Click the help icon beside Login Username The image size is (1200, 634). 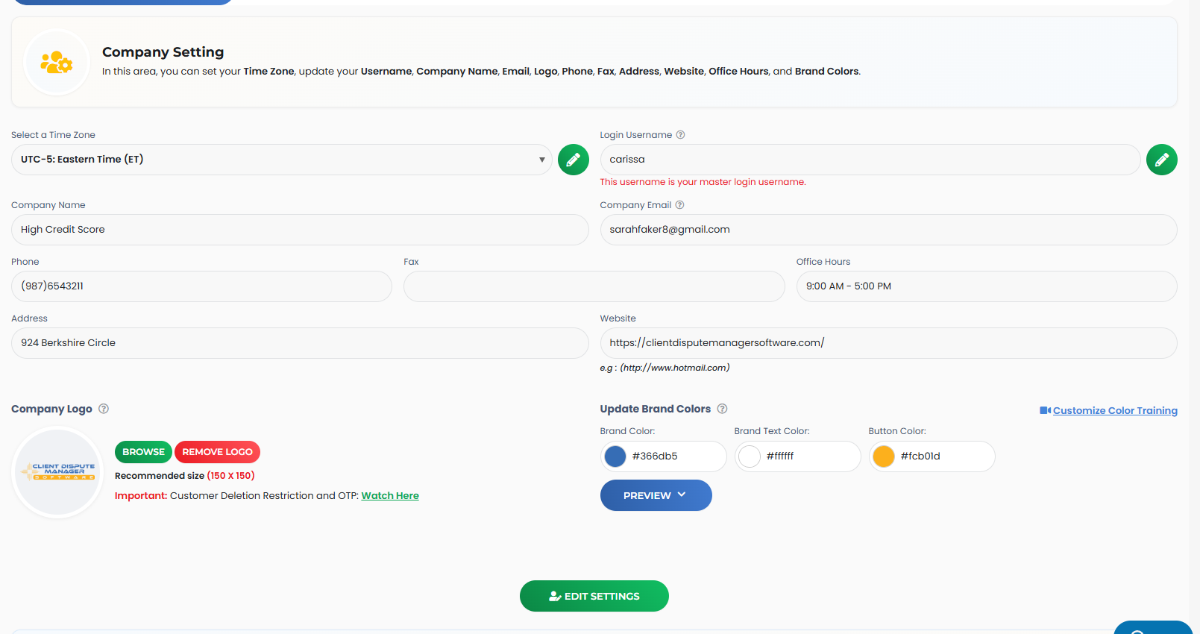[680, 135]
